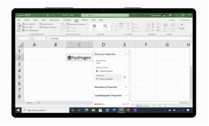Image resolution: width=209 pixels, height=126 pixels.
Task: Switch to the Page Layout tab
Action: point(54,20)
